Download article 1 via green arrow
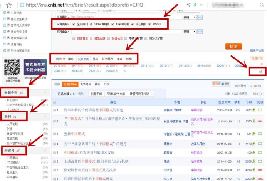267x181 pixels. coord(254,110)
